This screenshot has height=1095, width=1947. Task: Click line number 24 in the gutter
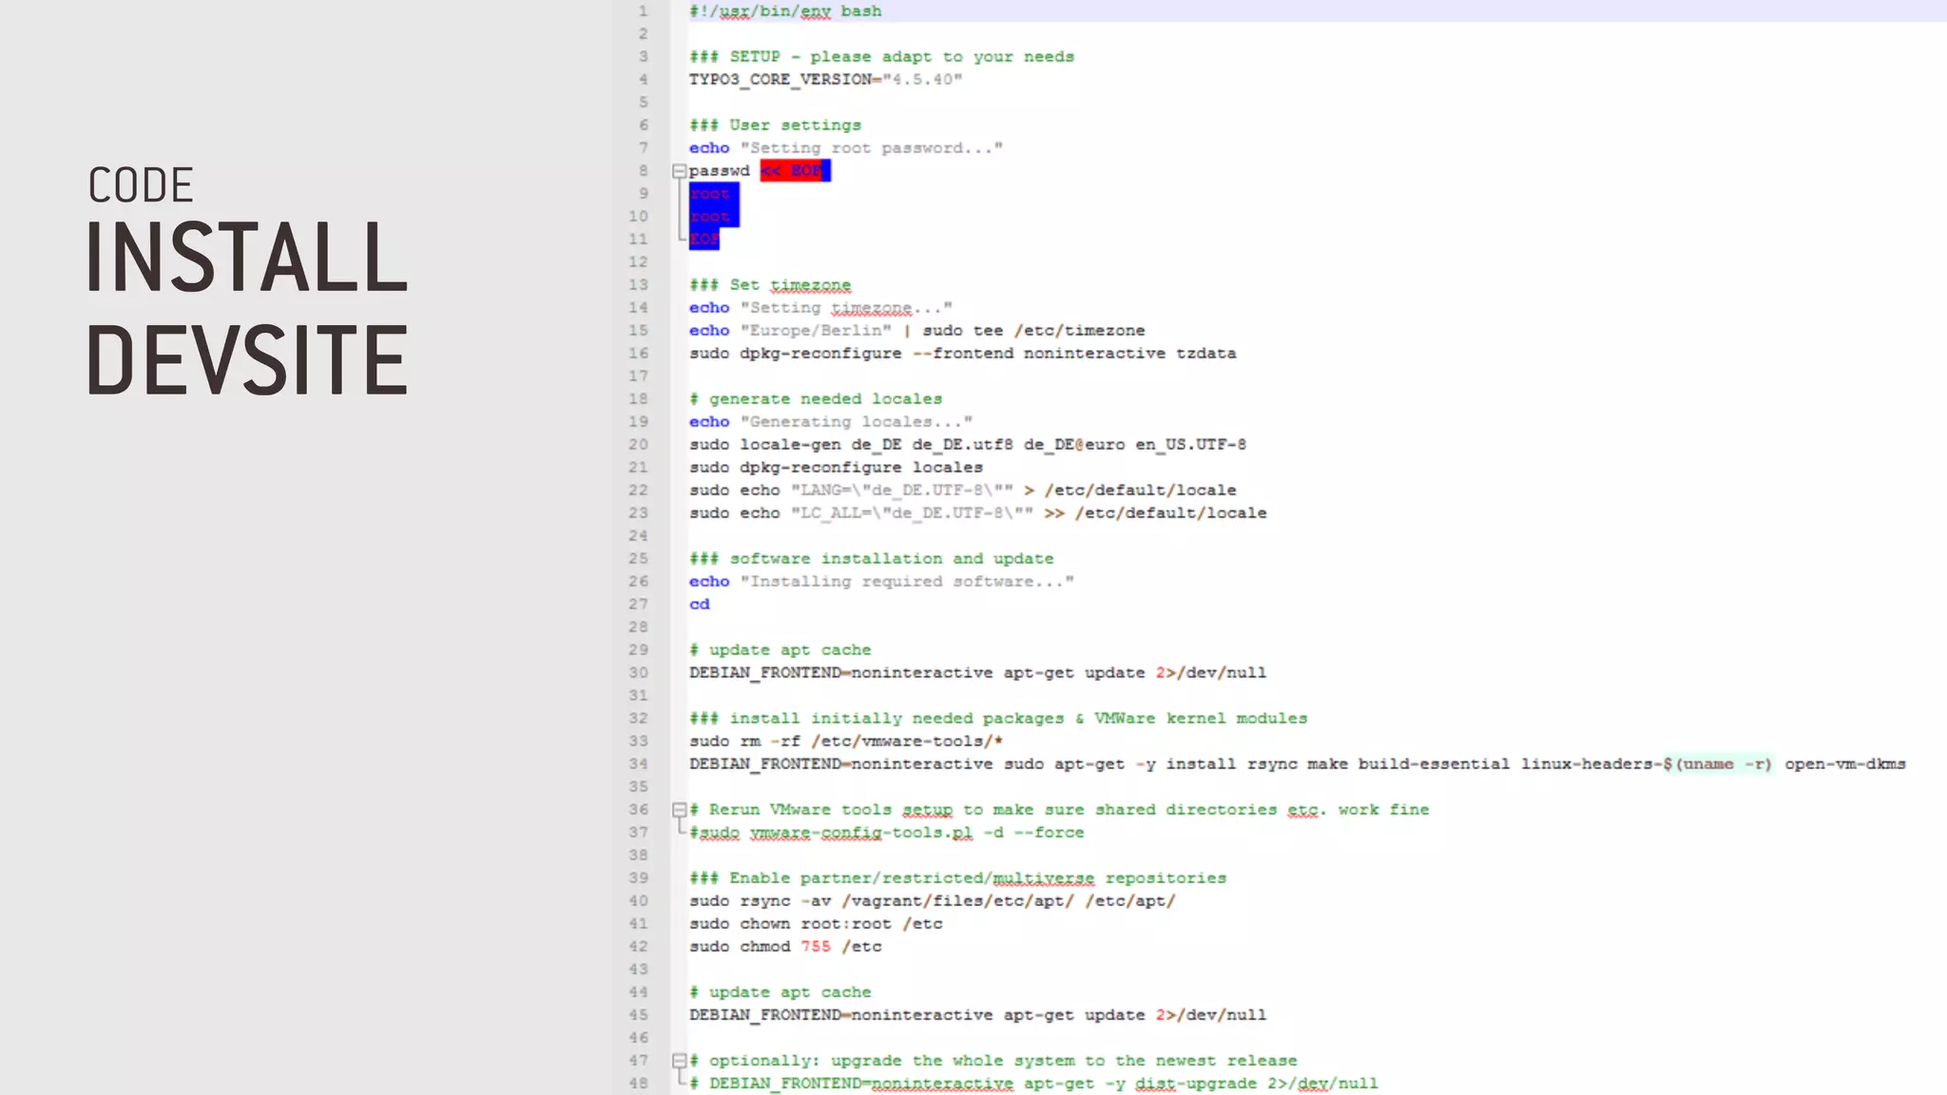point(638,536)
